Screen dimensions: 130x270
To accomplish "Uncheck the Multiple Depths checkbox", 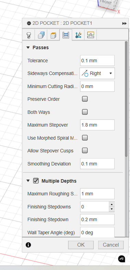I will tap(36, 181).
